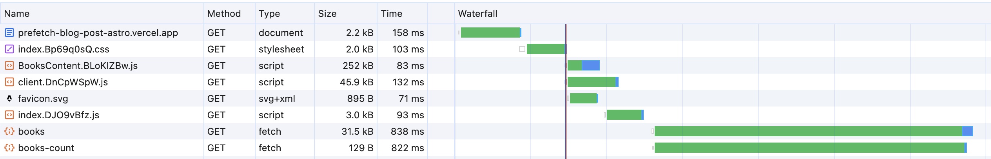The height and width of the screenshot is (159, 991).
Task: Click the document icon beside prefetch-blog-post-astro.vercel.app
Action: (x=9, y=33)
